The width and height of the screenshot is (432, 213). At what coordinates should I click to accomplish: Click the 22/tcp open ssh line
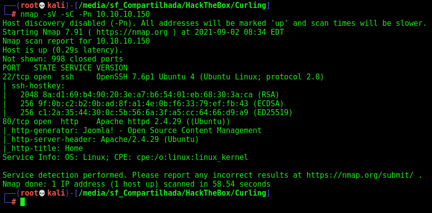pyautogui.click(x=163, y=77)
